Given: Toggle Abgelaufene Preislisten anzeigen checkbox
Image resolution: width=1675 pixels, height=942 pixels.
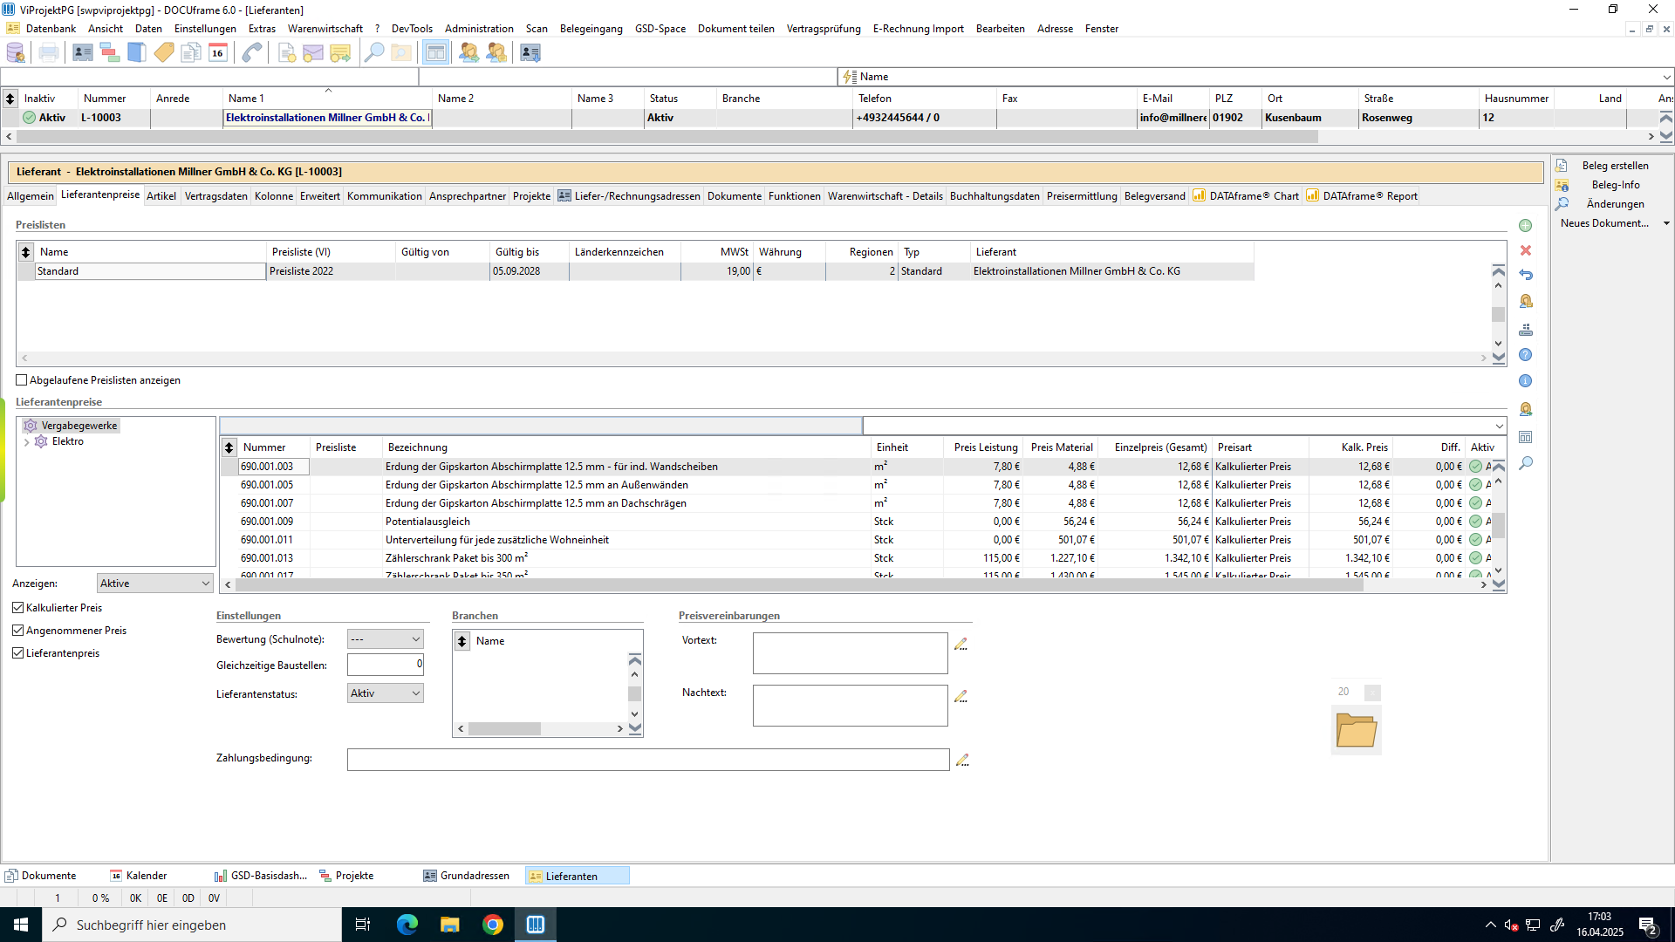Looking at the screenshot, I should (x=22, y=380).
